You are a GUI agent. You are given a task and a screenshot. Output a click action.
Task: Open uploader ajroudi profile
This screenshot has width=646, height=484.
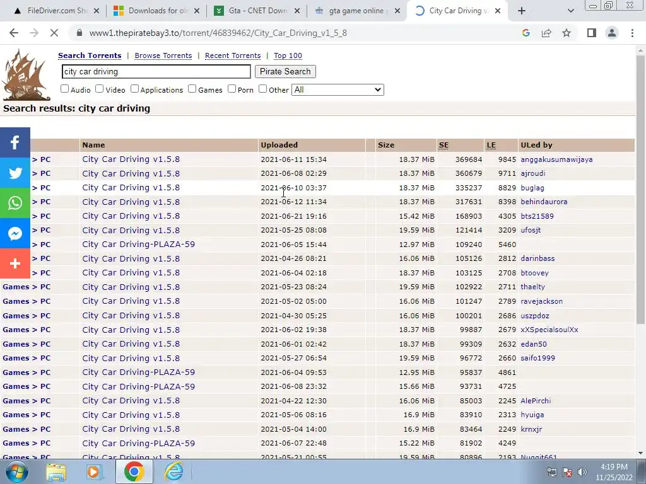click(533, 174)
